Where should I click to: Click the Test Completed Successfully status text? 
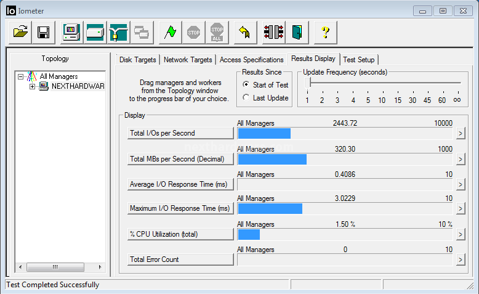[53, 285]
